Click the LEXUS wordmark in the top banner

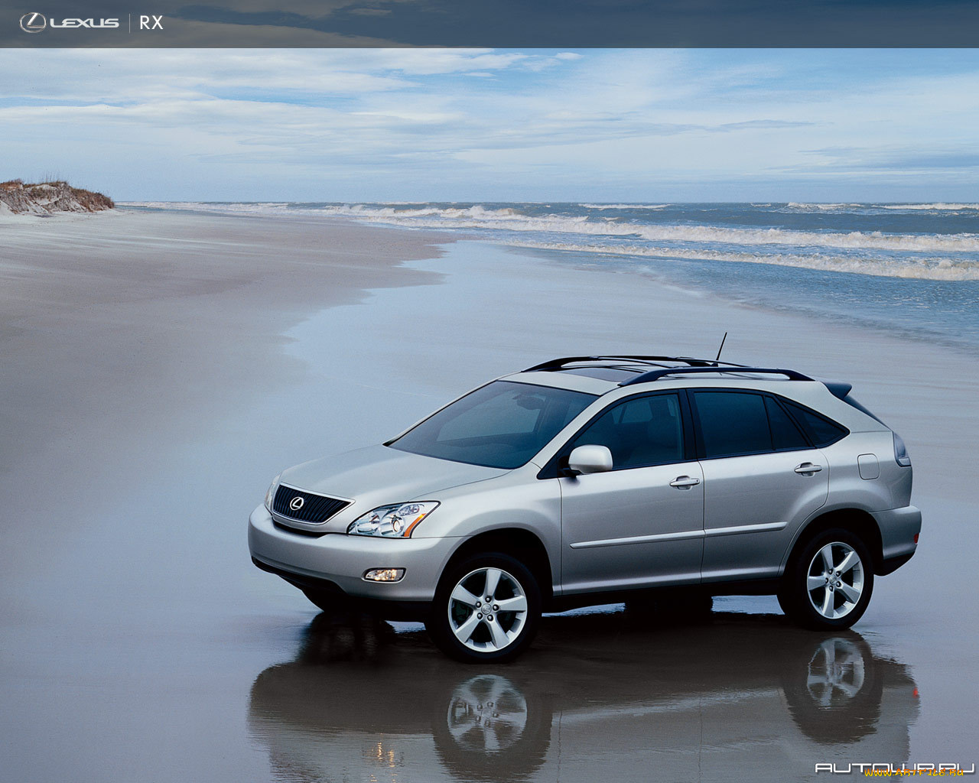pyautogui.click(x=84, y=21)
